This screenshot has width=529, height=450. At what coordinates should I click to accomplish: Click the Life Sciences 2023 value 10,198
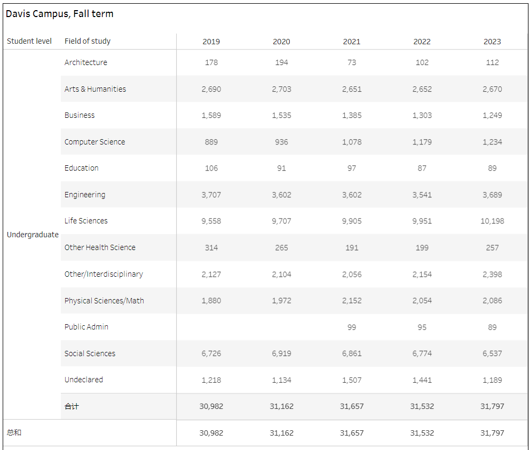(x=492, y=221)
